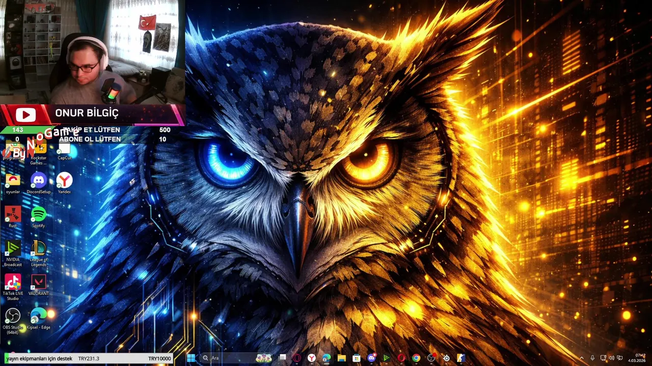Open Google Chrome from the taskbar
Screen dimensions: 652x366
(x=416, y=358)
